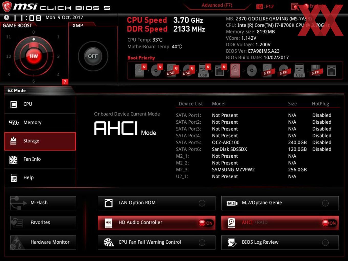Open Favorites

[43, 223]
